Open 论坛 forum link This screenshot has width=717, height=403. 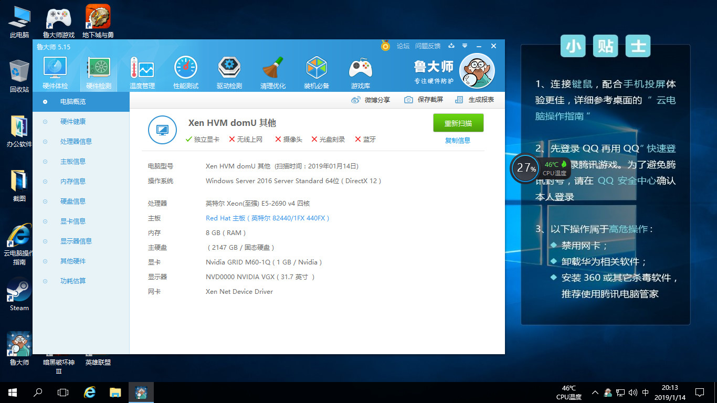click(403, 46)
